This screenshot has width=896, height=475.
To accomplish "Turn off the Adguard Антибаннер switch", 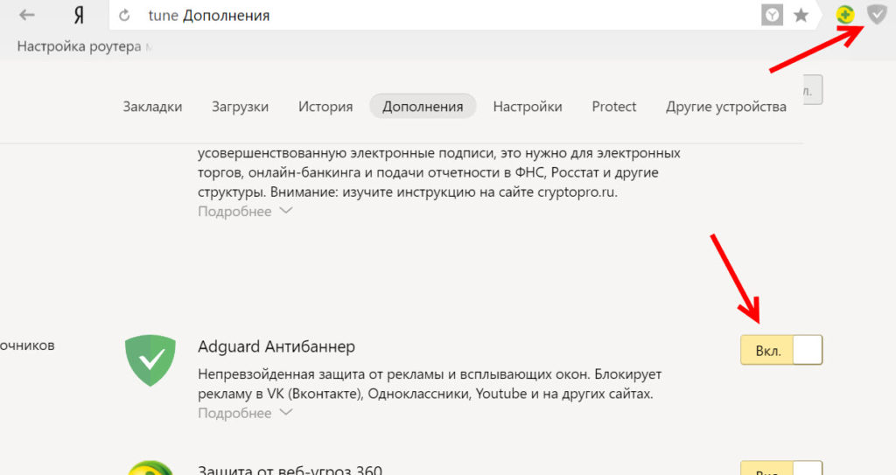I will 781,350.
